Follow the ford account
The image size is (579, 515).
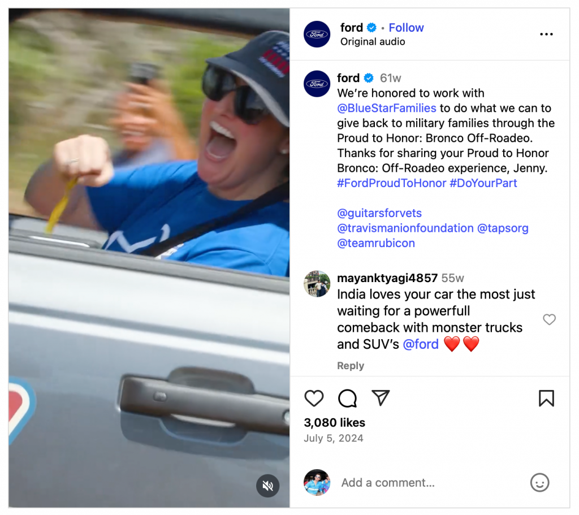click(406, 28)
